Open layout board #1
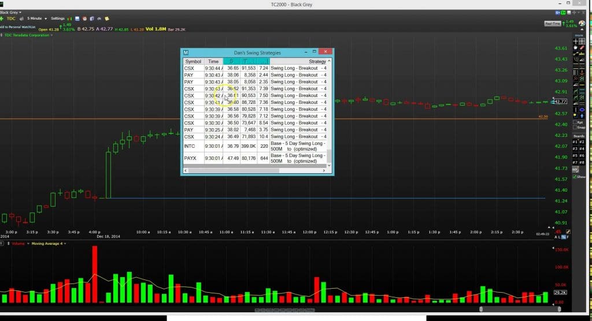Viewport: 592px width, 321px height. point(575,142)
